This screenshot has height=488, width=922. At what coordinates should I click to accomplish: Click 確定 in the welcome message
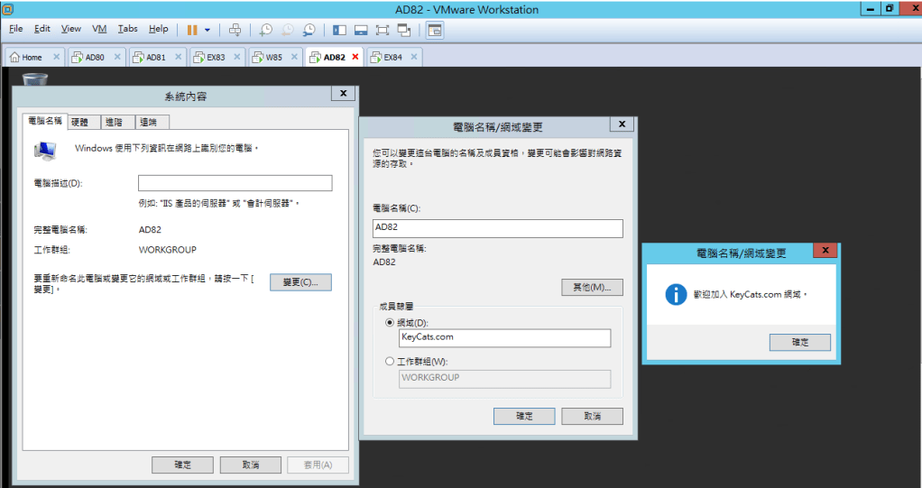tap(799, 342)
